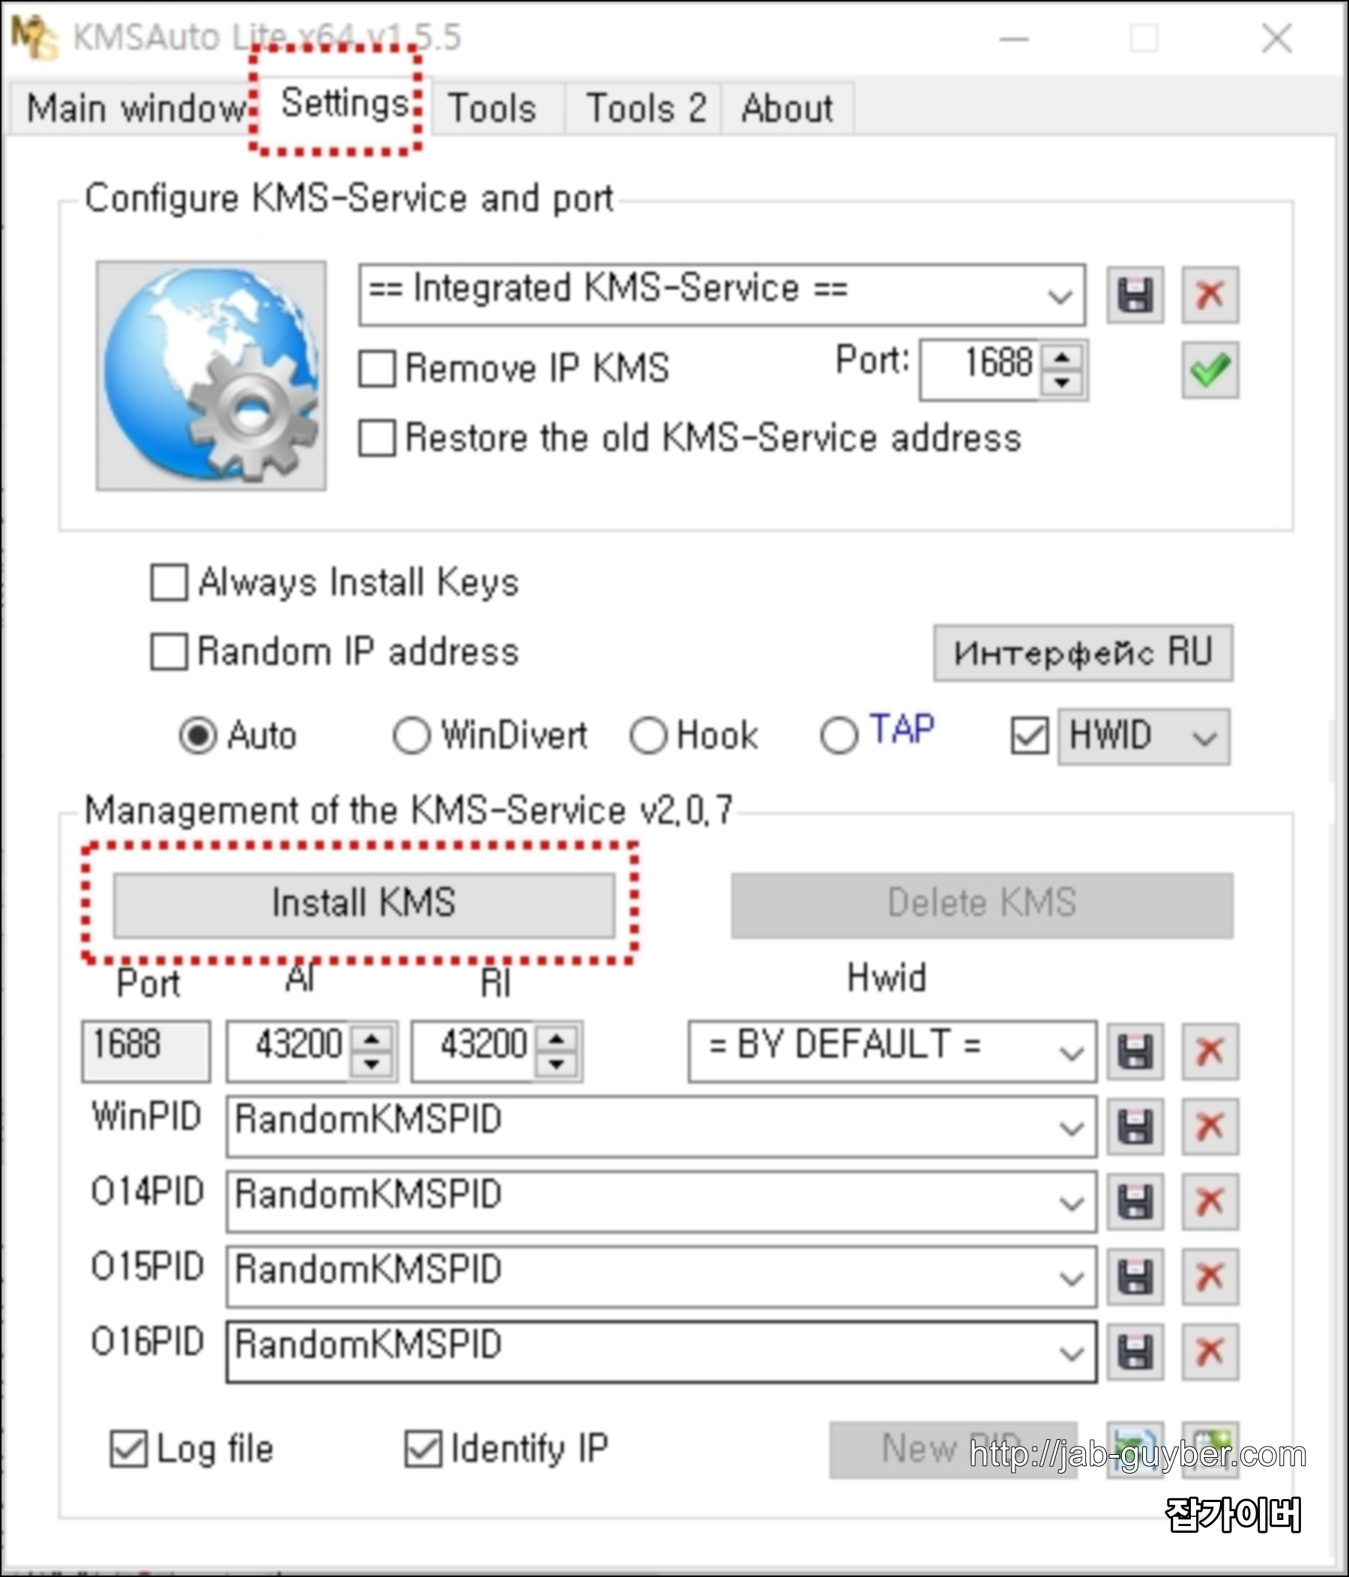Click the Delete KMS button
Image resolution: width=1349 pixels, height=1577 pixels.
(x=982, y=904)
